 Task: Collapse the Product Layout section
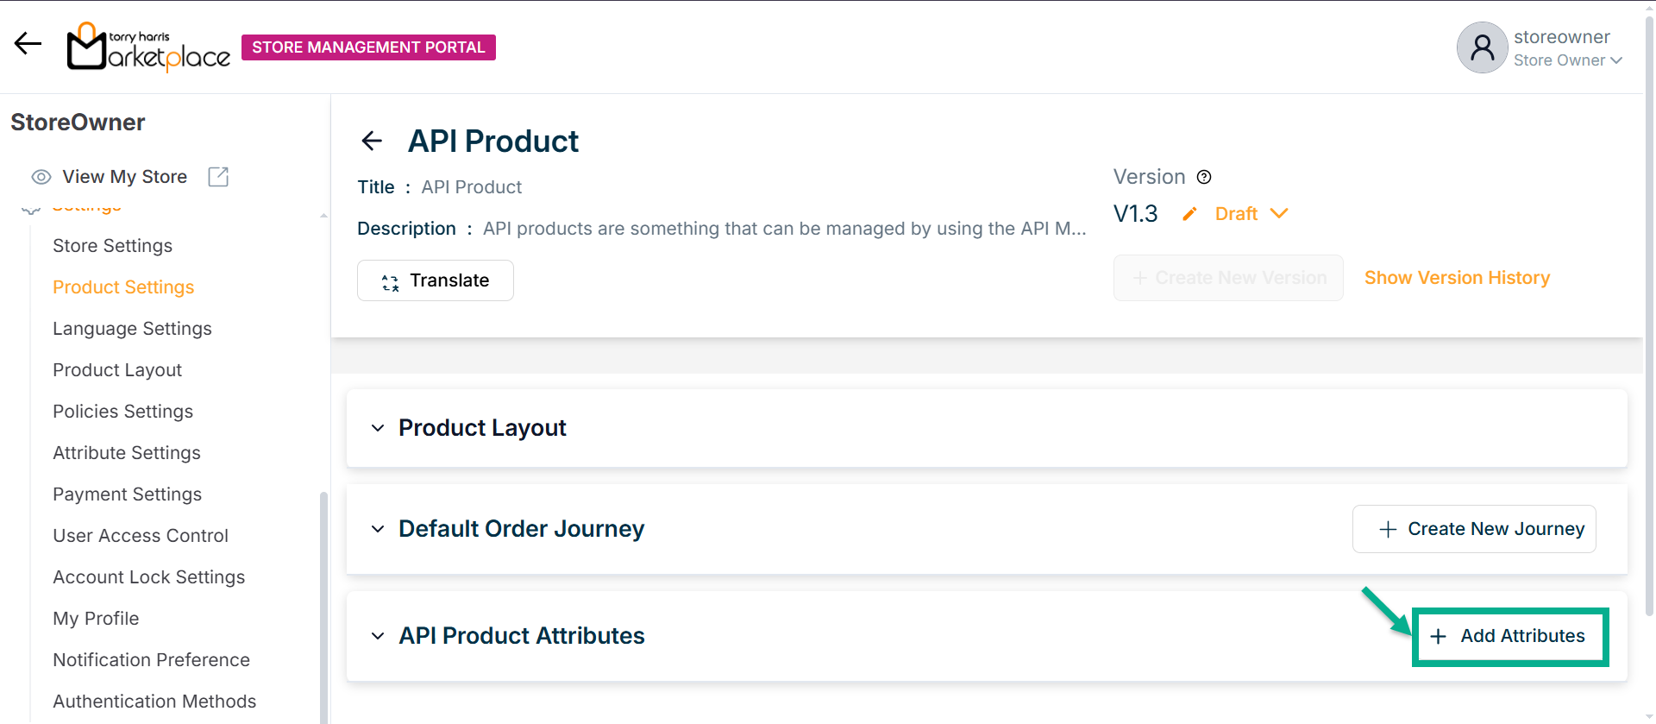[378, 428]
